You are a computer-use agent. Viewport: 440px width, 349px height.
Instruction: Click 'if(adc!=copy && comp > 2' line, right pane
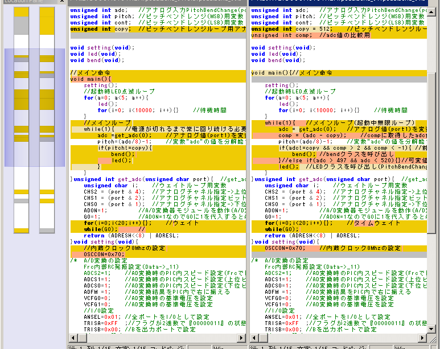pos(339,148)
